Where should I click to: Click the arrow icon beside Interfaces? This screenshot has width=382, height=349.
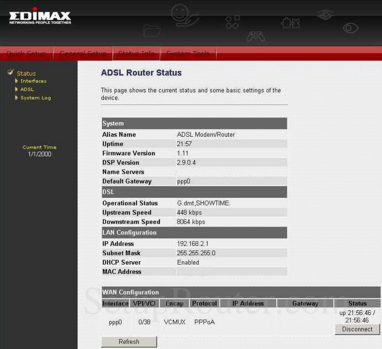point(16,81)
